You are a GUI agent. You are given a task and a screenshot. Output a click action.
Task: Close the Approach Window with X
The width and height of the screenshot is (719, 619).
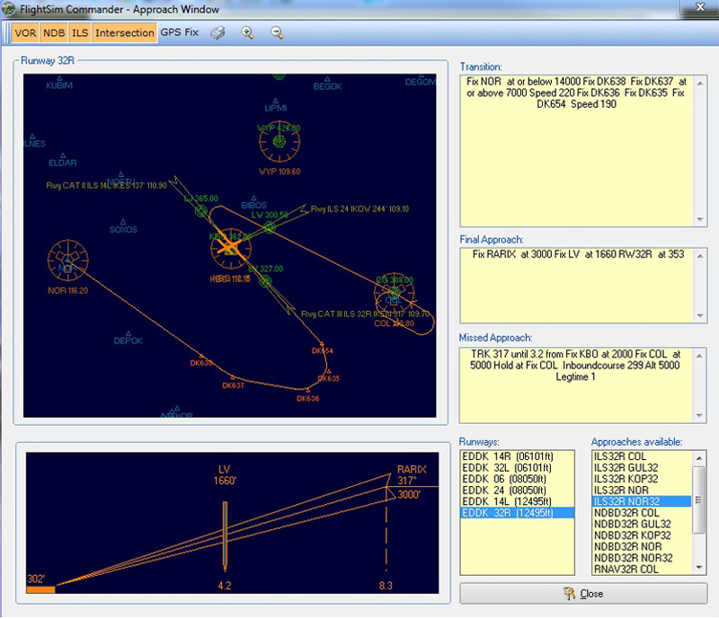point(700,7)
